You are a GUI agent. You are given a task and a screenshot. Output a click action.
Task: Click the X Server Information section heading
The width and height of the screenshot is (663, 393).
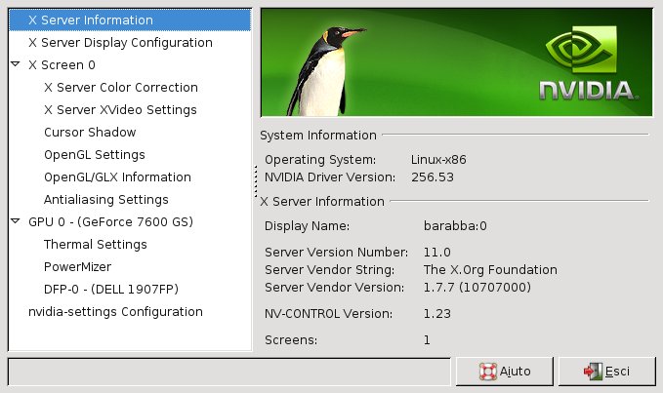pyautogui.click(x=322, y=202)
